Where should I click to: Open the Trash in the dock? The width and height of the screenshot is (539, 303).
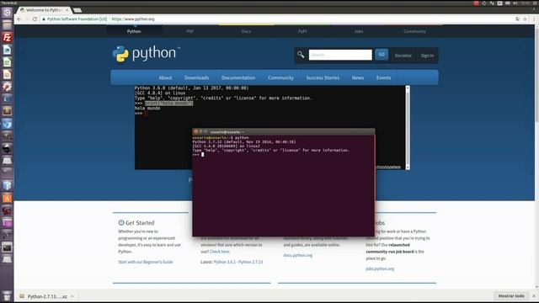(7, 295)
